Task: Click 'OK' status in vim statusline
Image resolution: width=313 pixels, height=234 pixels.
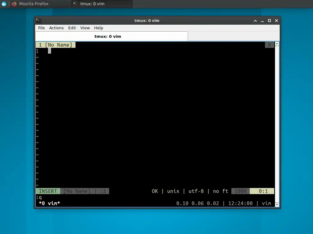Action: [155, 191]
